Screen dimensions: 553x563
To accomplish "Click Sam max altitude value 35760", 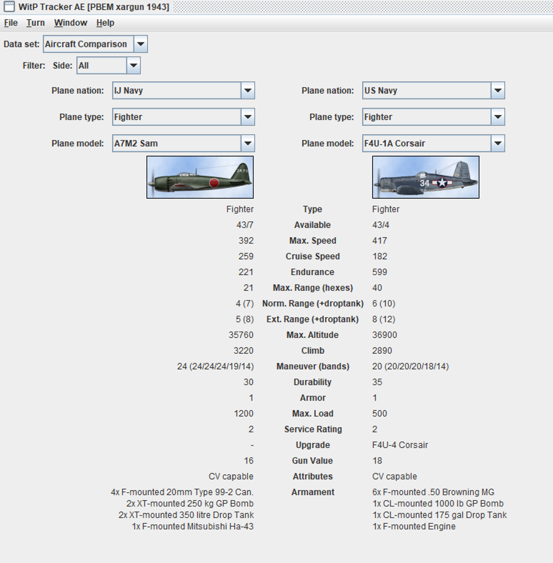I will coord(241,335).
